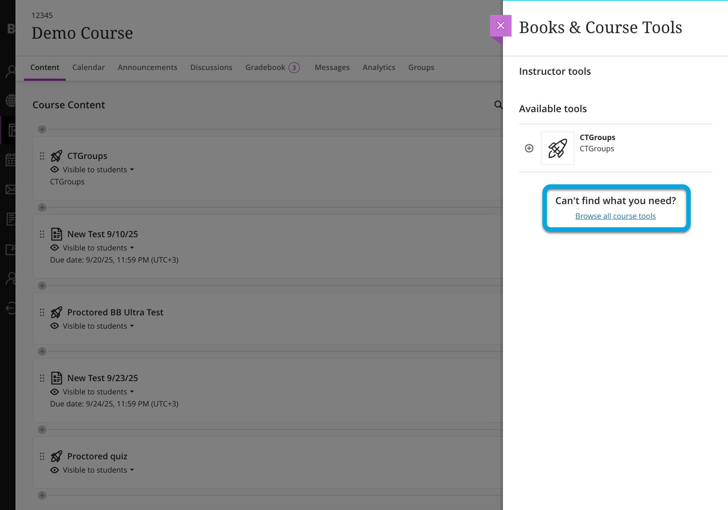Click add-content plus icon above CTGroups item
728x510 pixels.
point(42,129)
